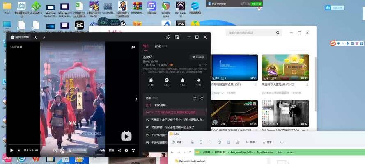Viewport: 365px width, 164px height.
Task: Open the 03:28 video thumbnail
Action: [x=234, y=113]
